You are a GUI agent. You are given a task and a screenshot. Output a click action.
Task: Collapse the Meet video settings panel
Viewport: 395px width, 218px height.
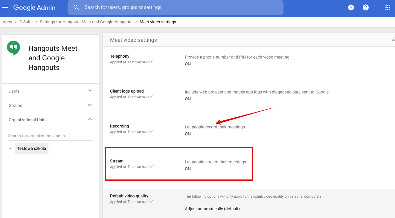tap(393, 40)
